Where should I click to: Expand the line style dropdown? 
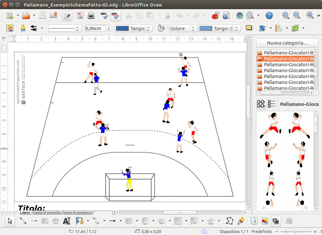(x=78, y=29)
